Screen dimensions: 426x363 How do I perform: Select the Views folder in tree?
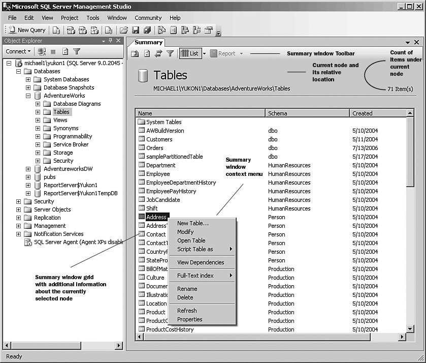[x=60, y=120]
